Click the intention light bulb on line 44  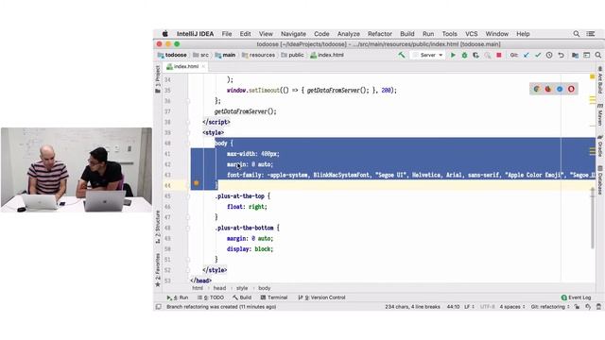(197, 183)
